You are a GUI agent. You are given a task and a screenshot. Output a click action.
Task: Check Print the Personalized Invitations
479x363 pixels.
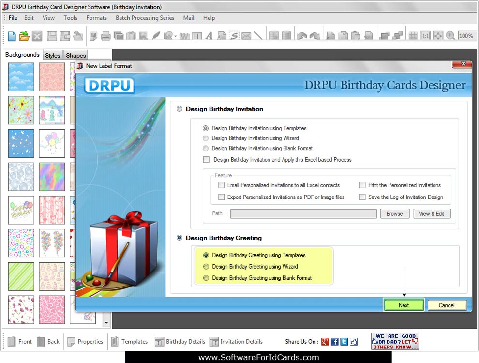pyautogui.click(x=362, y=185)
